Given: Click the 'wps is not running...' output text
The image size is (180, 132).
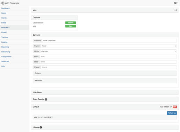Looking at the screenshot, I should [x=44, y=117].
